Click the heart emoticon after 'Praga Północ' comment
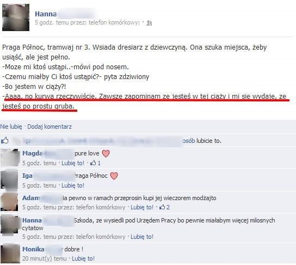The width and height of the screenshot is (296, 265). tap(114, 176)
